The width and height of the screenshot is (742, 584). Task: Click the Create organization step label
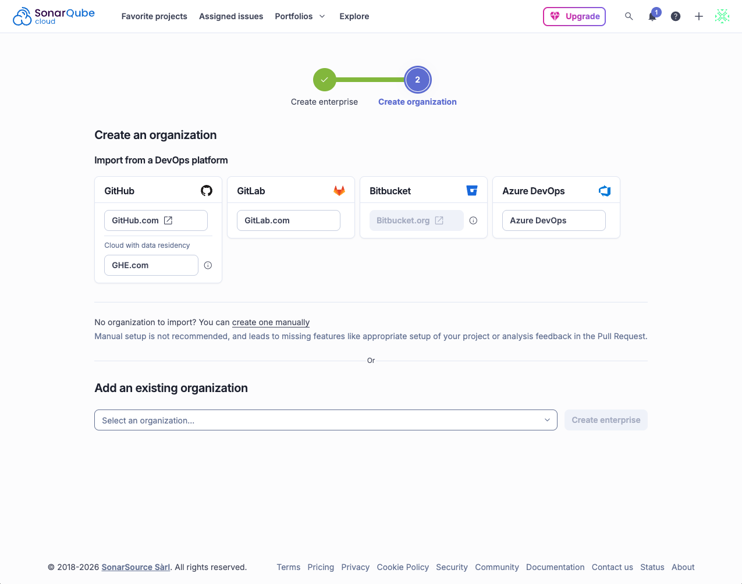point(417,102)
